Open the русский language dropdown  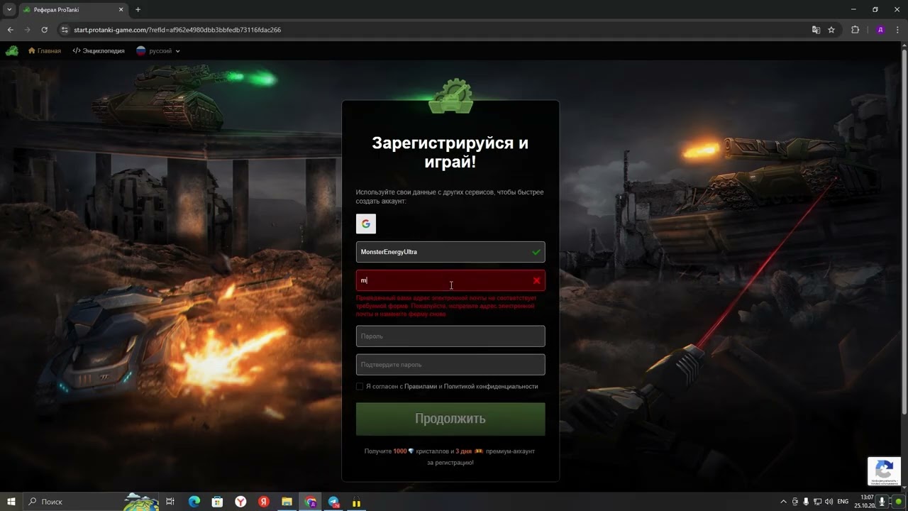click(x=158, y=51)
